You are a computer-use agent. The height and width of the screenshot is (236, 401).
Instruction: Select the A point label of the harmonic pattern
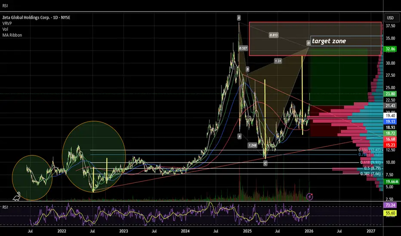tap(239, 136)
